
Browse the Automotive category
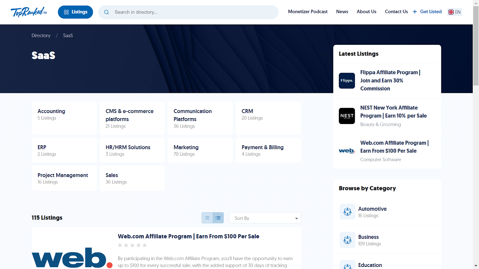372,209
